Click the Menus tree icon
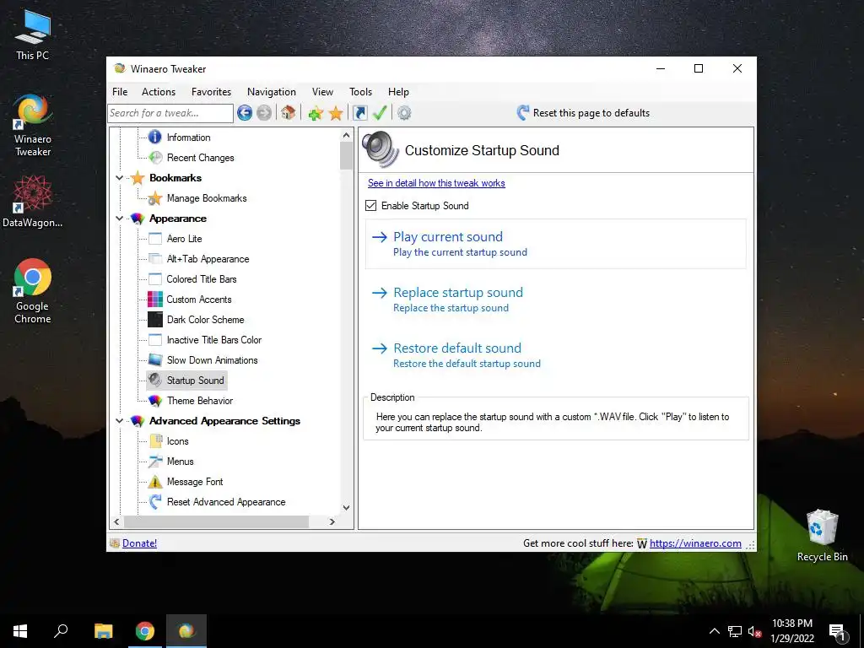Screen dimensions: 864x648 [155, 462]
